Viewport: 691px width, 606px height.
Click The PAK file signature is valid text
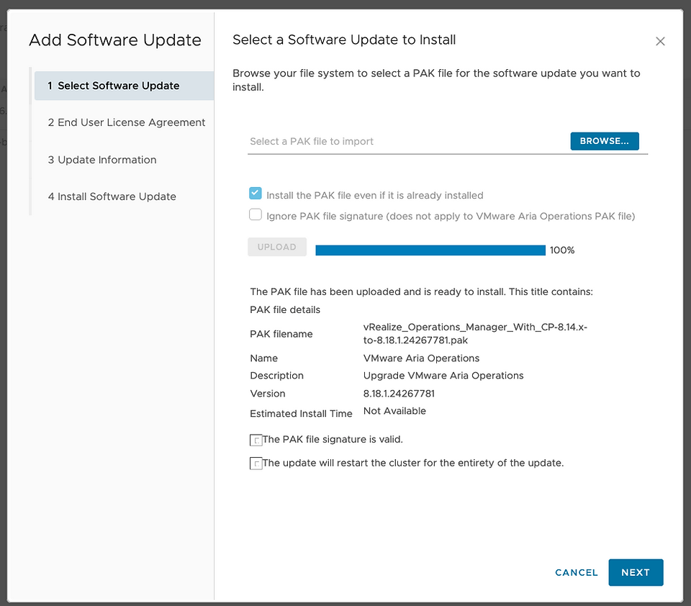point(333,440)
